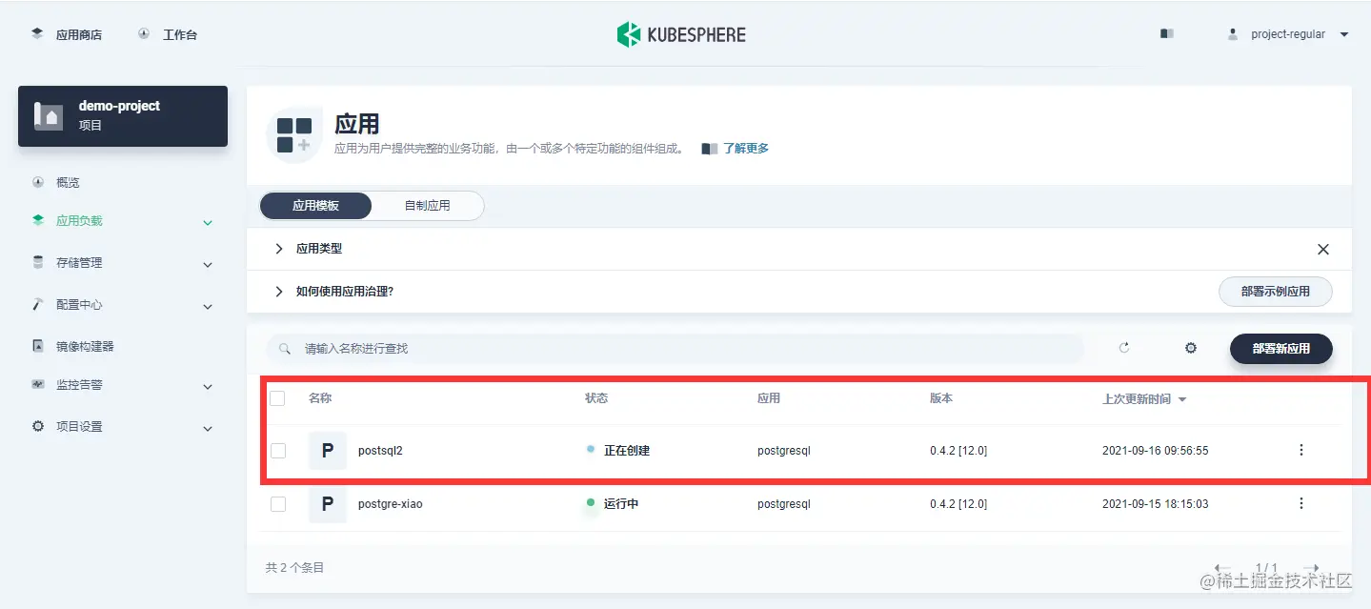The width and height of the screenshot is (1371, 609).
Task: Select the postgre-xiao row checkbox
Action: (277, 504)
